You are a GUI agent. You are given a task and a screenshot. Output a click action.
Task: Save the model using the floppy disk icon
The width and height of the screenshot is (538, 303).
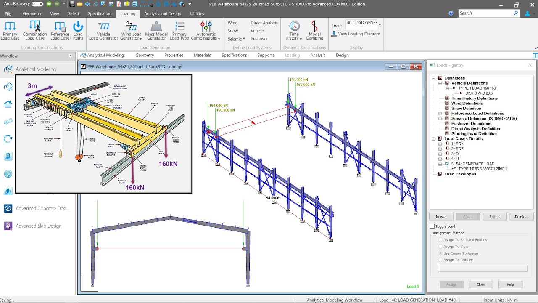tap(72, 4)
